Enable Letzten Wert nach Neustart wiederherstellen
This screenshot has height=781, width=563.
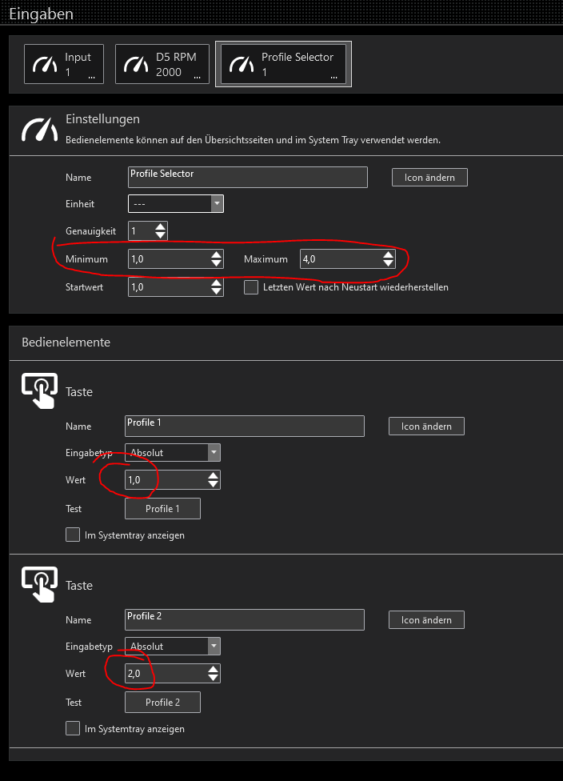pos(251,287)
